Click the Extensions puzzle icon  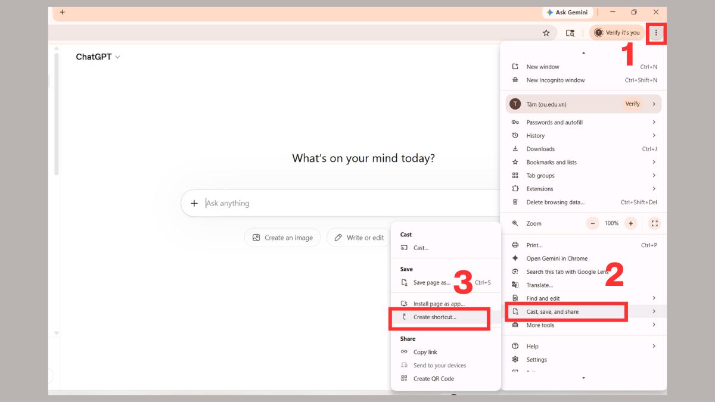(x=515, y=189)
